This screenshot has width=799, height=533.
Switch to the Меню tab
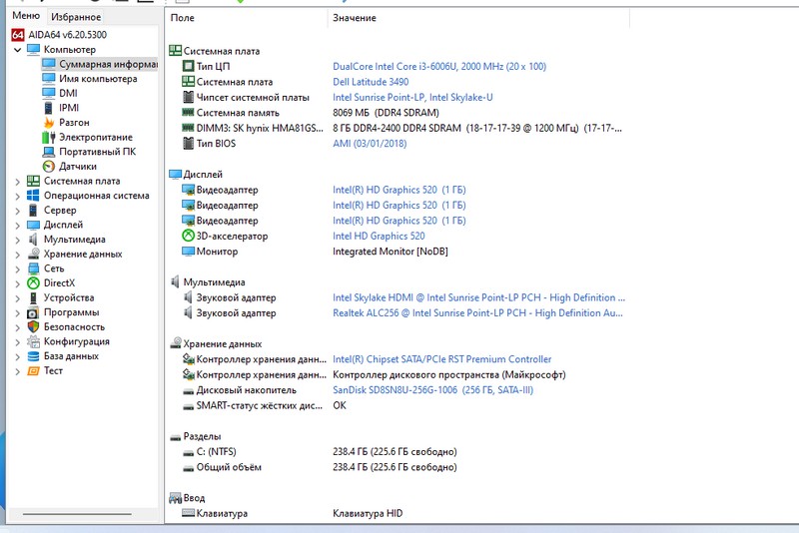click(25, 16)
